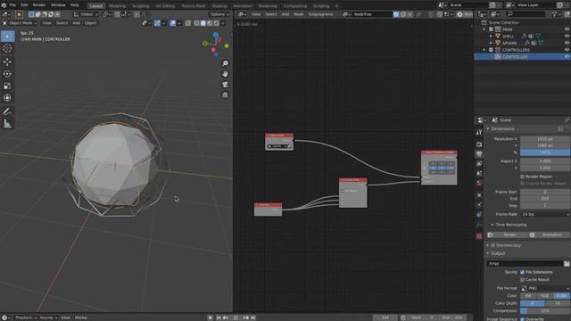Switch to the Scripting workspace tab
The width and height of the screenshot is (571, 321).
pyautogui.click(x=321, y=6)
